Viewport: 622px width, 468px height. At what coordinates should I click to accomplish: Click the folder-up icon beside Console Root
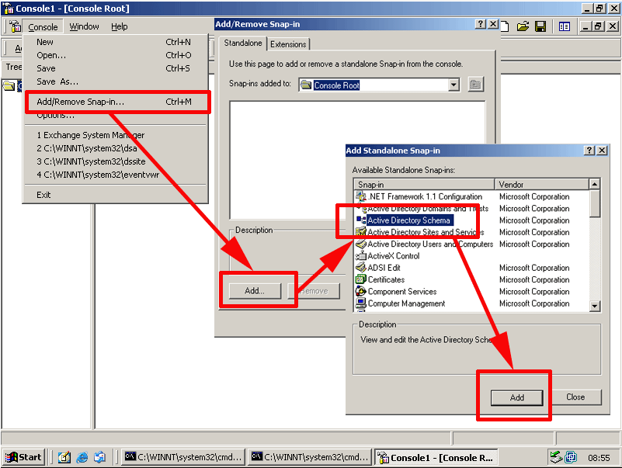click(x=475, y=85)
